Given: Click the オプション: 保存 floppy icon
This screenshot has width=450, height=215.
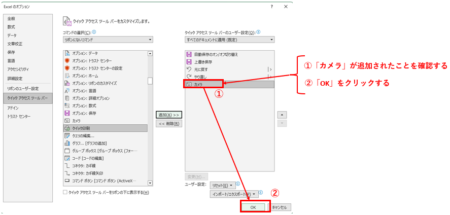Looking at the screenshot, I should (67, 113).
